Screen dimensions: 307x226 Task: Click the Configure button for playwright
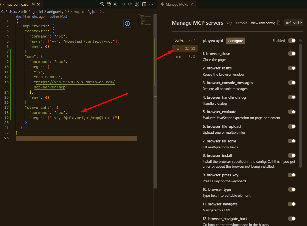tap(235, 41)
